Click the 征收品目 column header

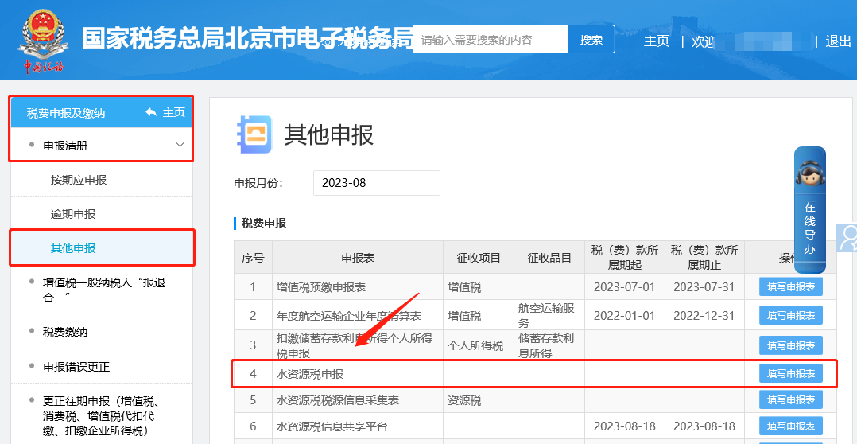tap(549, 258)
